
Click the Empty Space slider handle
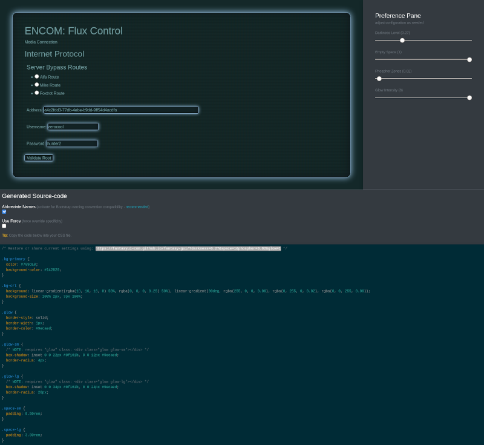click(x=469, y=59)
